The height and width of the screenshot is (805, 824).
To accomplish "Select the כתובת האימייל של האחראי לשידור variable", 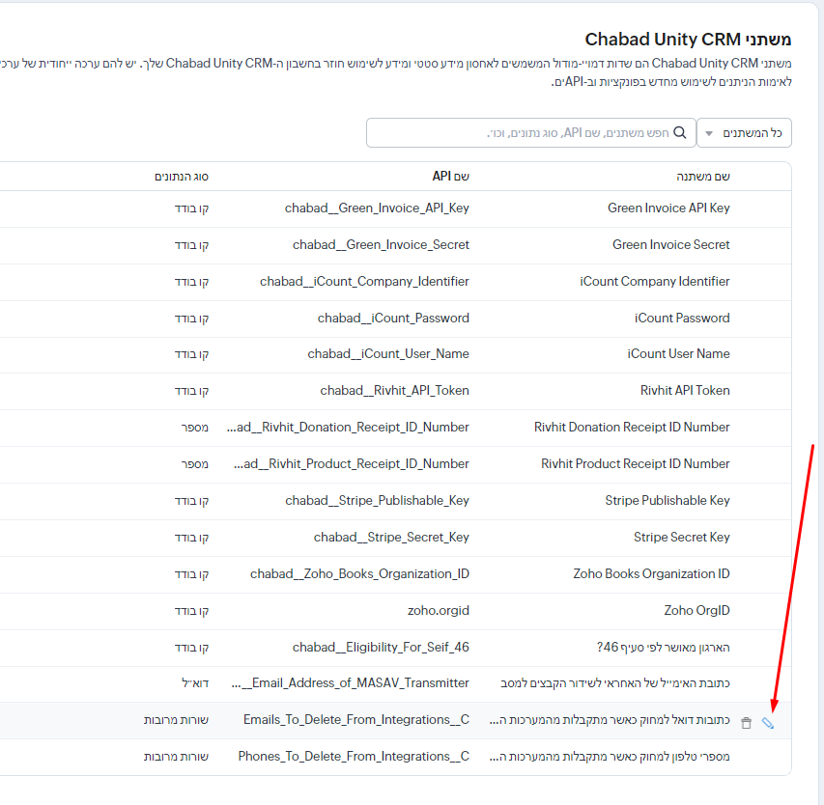I will [614, 683].
